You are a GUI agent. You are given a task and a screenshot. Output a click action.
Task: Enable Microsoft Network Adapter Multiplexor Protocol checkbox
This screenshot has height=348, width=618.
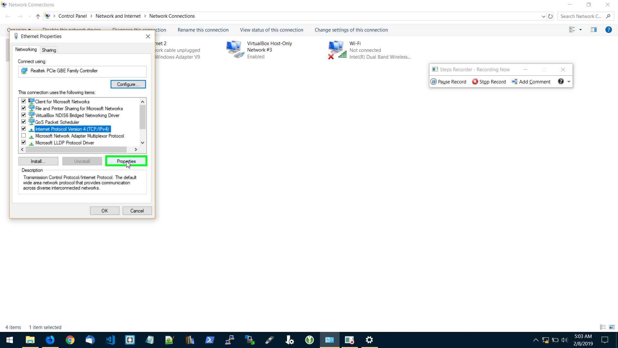click(23, 136)
